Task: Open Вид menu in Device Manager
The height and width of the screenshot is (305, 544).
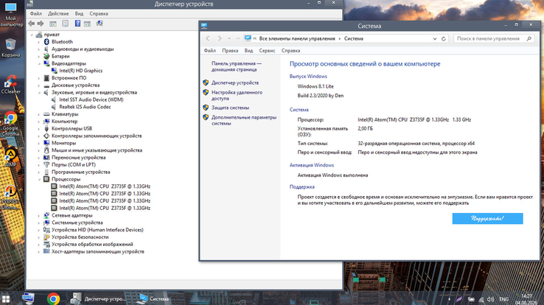Action: pos(79,13)
